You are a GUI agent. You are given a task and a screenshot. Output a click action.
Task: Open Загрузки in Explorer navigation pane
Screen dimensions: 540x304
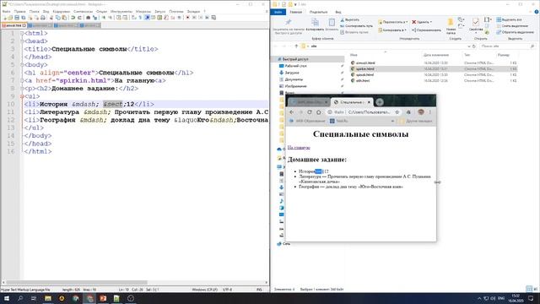(x=292, y=73)
